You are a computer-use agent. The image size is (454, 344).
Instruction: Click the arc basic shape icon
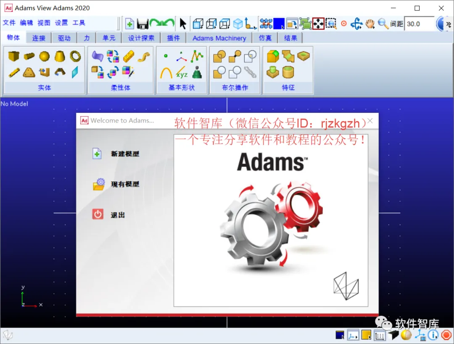[x=166, y=73]
